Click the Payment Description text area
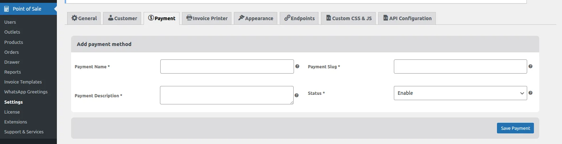Image resolution: width=562 pixels, height=144 pixels. click(226, 95)
